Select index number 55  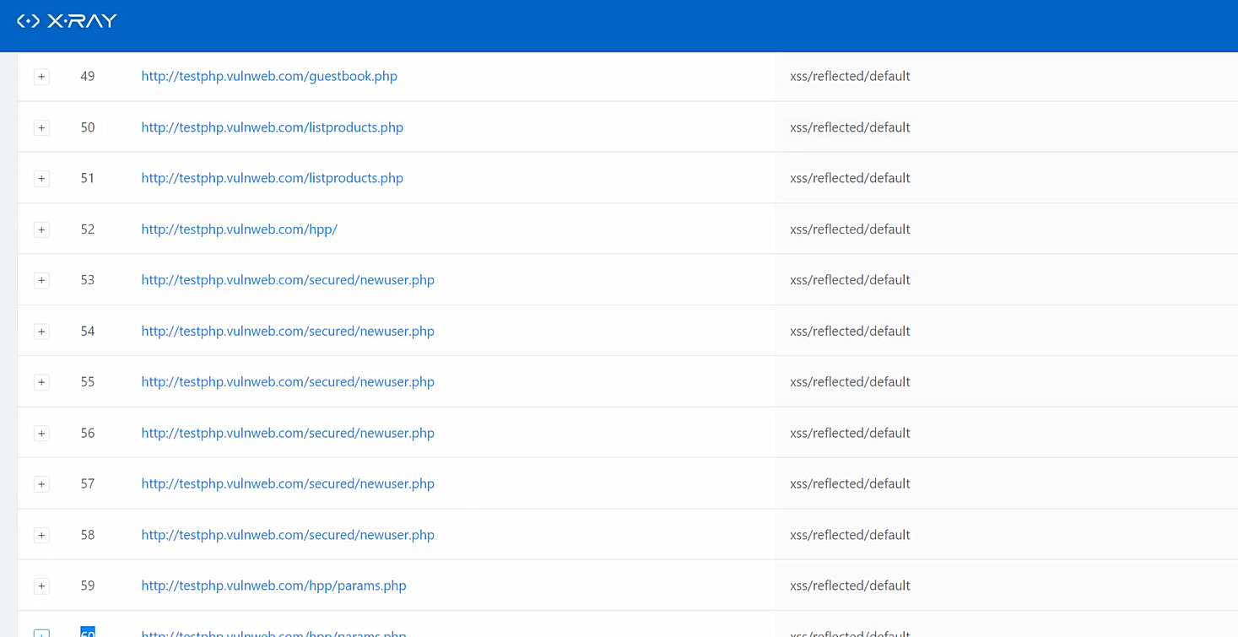coord(88,382)
